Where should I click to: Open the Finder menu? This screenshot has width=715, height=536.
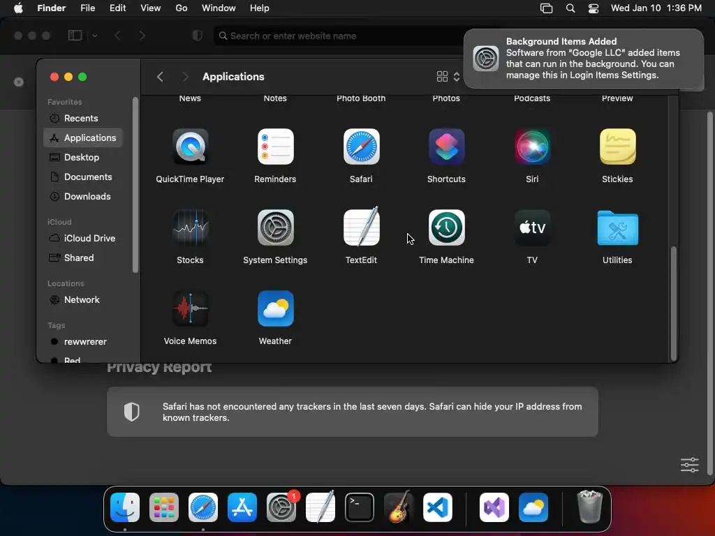52,8
